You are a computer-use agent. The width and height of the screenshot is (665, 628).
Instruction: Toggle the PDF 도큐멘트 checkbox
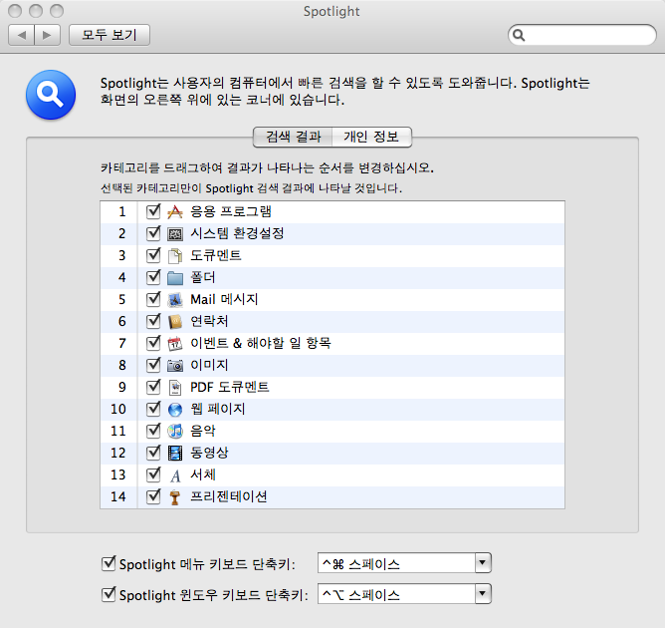coord(153,387)
